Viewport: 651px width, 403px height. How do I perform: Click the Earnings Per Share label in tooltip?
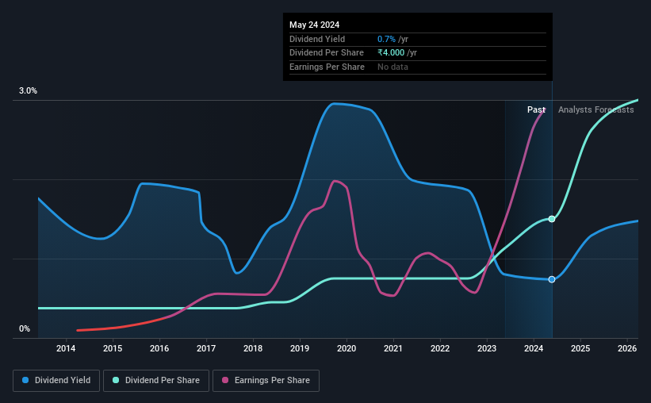point(327,67)
